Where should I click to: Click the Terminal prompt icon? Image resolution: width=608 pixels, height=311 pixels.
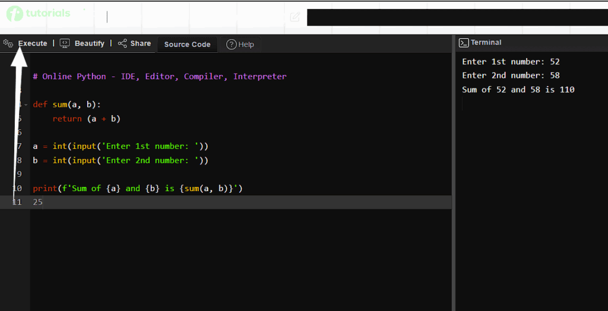tap(464, 43)
